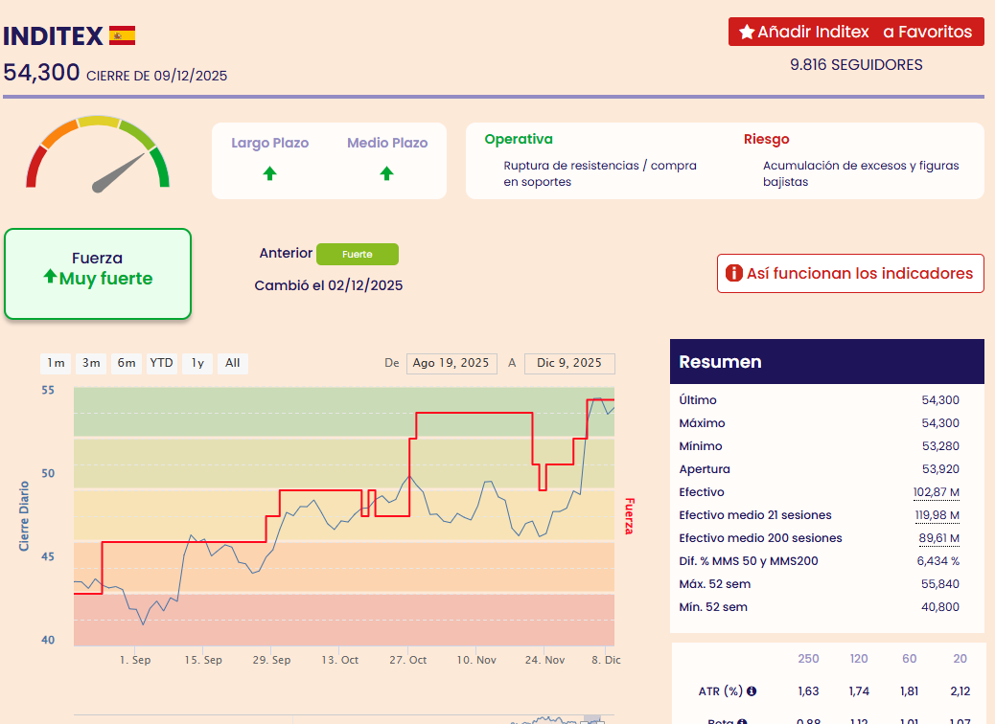Click the Largo Plazo green up arrow
Viewport: 995px width, 724px height.
pos(269,173)
